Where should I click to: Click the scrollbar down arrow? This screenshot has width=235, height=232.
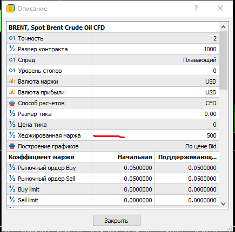[x=224, y=204]
